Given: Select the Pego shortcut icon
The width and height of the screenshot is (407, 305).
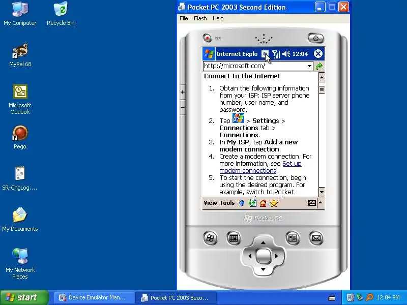Looking at the screenshot, I should click(20, 137).
